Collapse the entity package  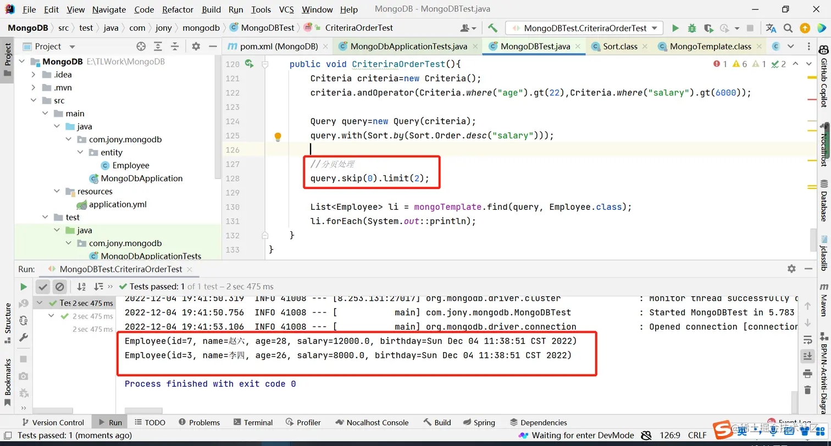click(x=80, y=152)
